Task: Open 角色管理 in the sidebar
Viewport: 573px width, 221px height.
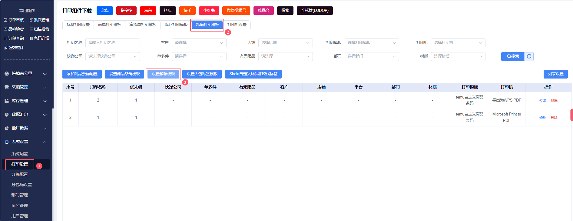Action: [x=20, y=206]
